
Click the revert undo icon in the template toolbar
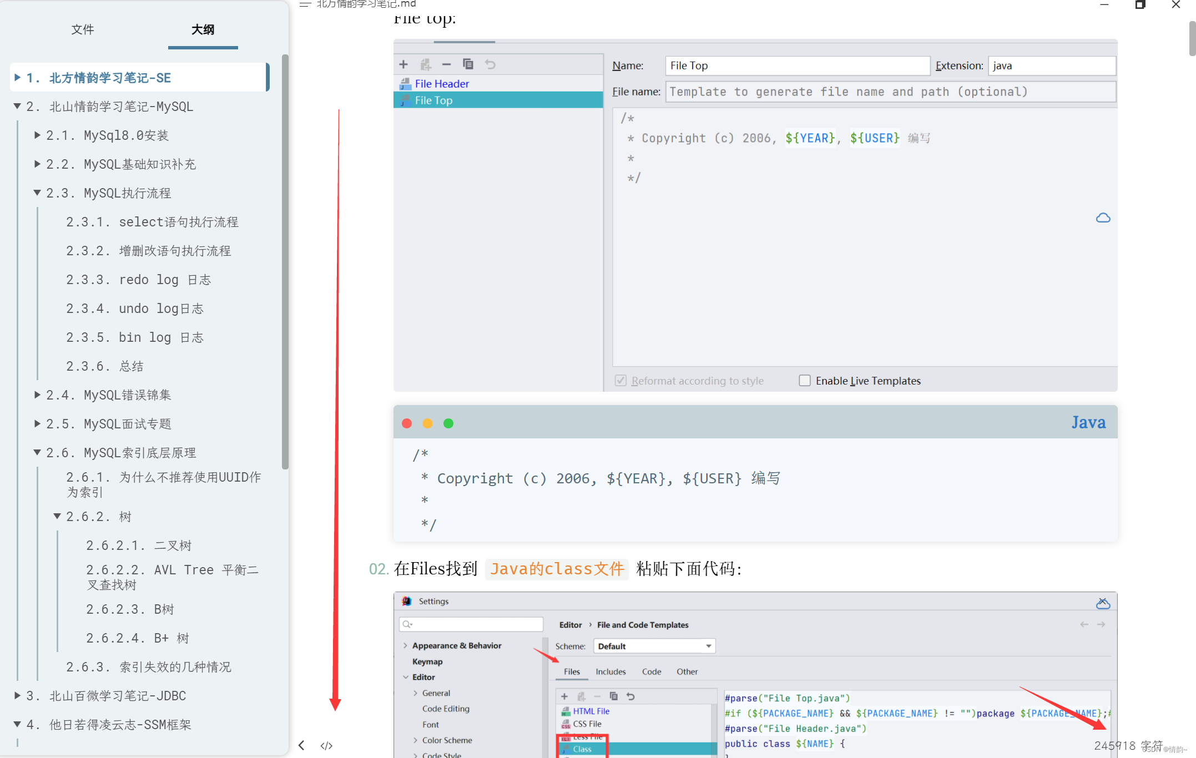click(490, 64)
